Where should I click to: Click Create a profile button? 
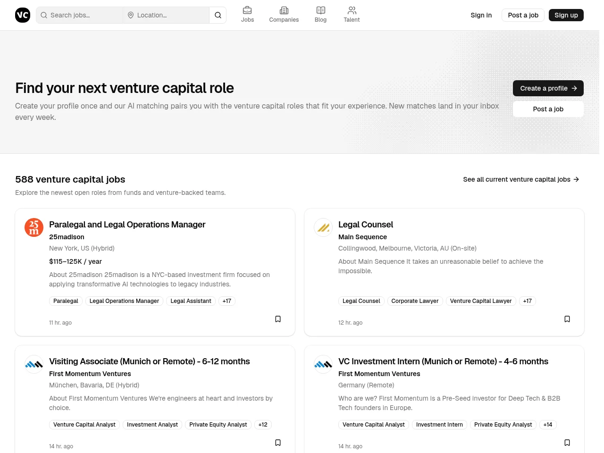pos(548,88)
